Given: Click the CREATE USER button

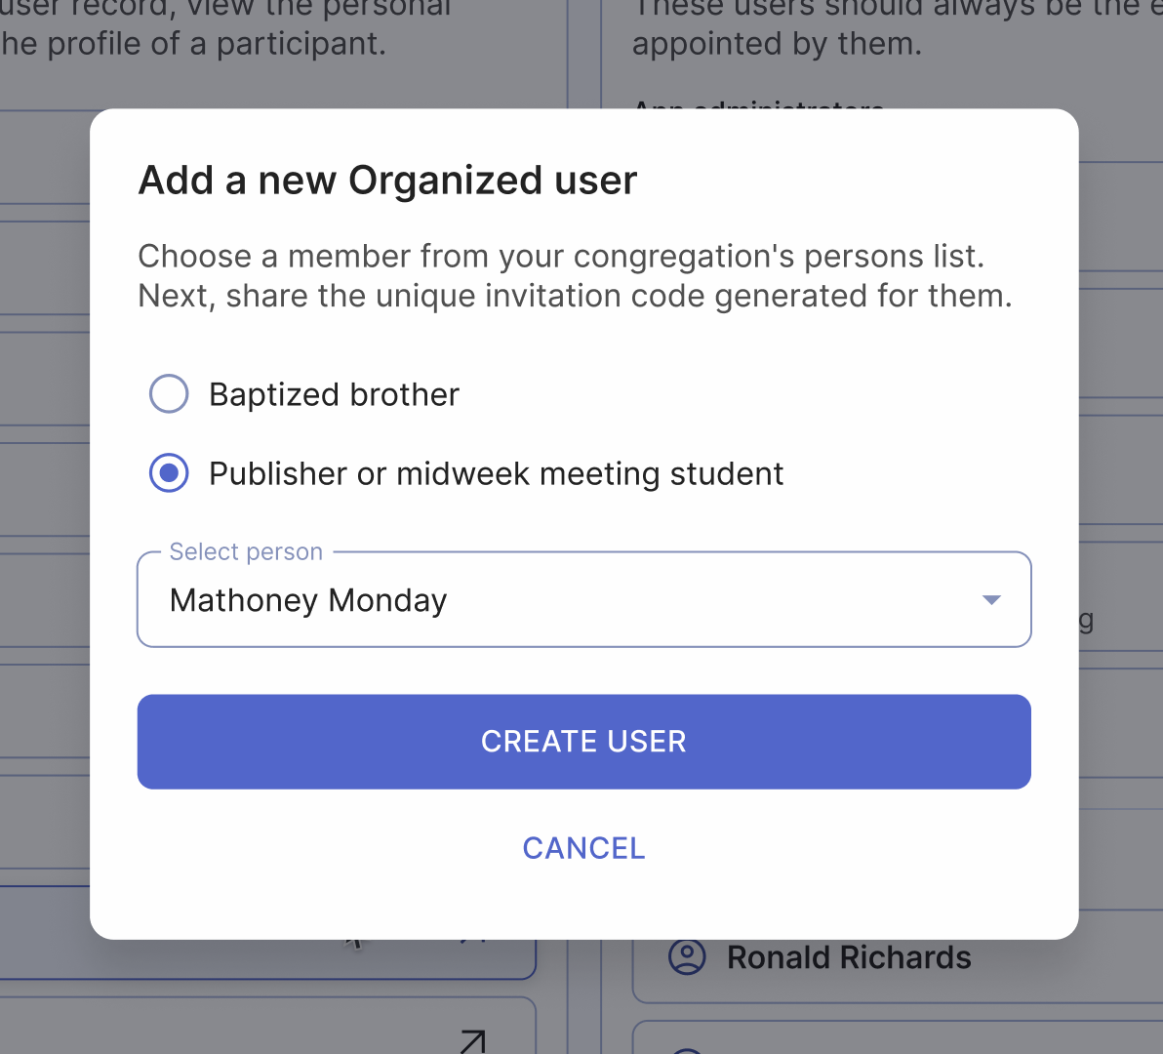Looking at the screenshot, I should [x=583, y=742].
